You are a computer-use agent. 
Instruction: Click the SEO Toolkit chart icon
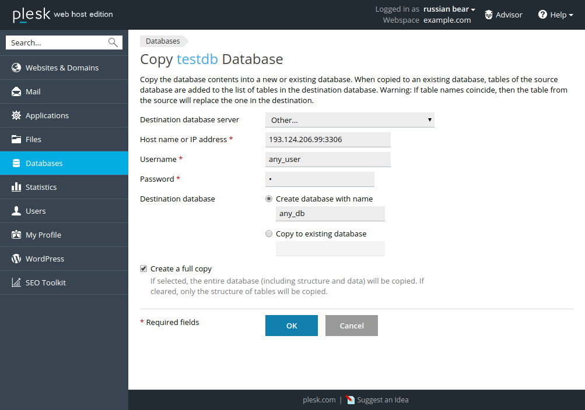pyautogui.click(x=16, y=282)
